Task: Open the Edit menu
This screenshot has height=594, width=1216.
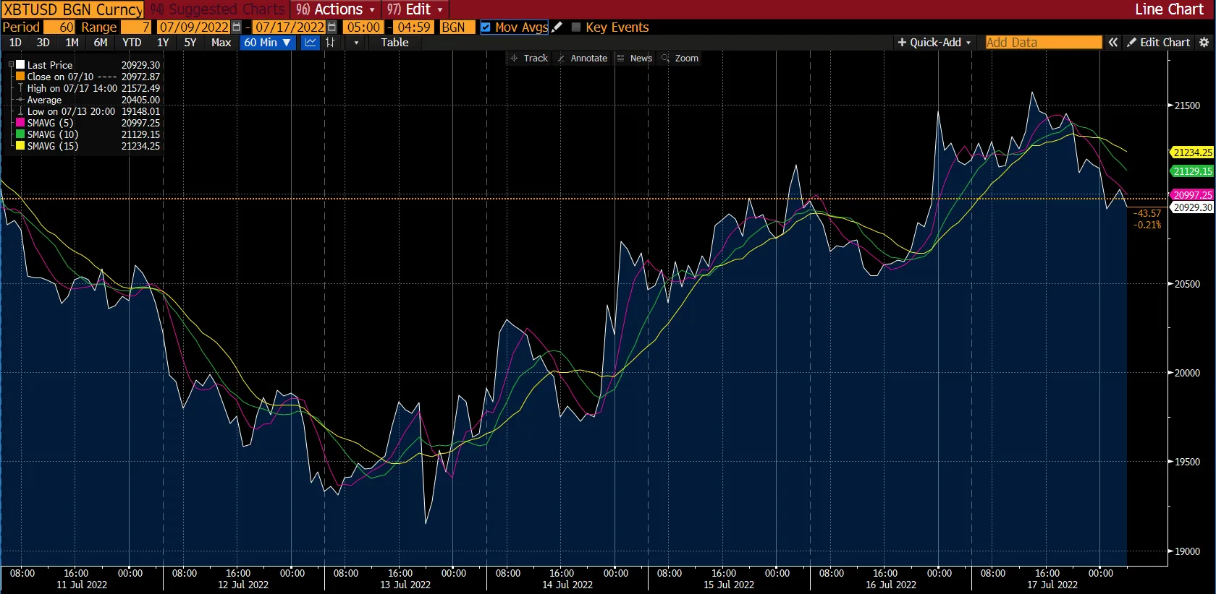Action: pos(415,9)
